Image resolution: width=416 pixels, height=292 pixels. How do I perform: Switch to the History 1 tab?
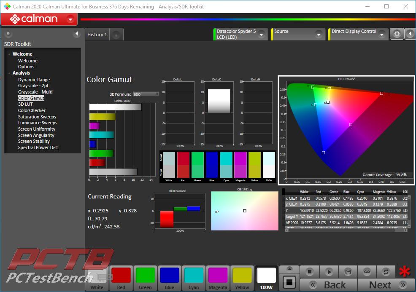click(x=97, y=35)
